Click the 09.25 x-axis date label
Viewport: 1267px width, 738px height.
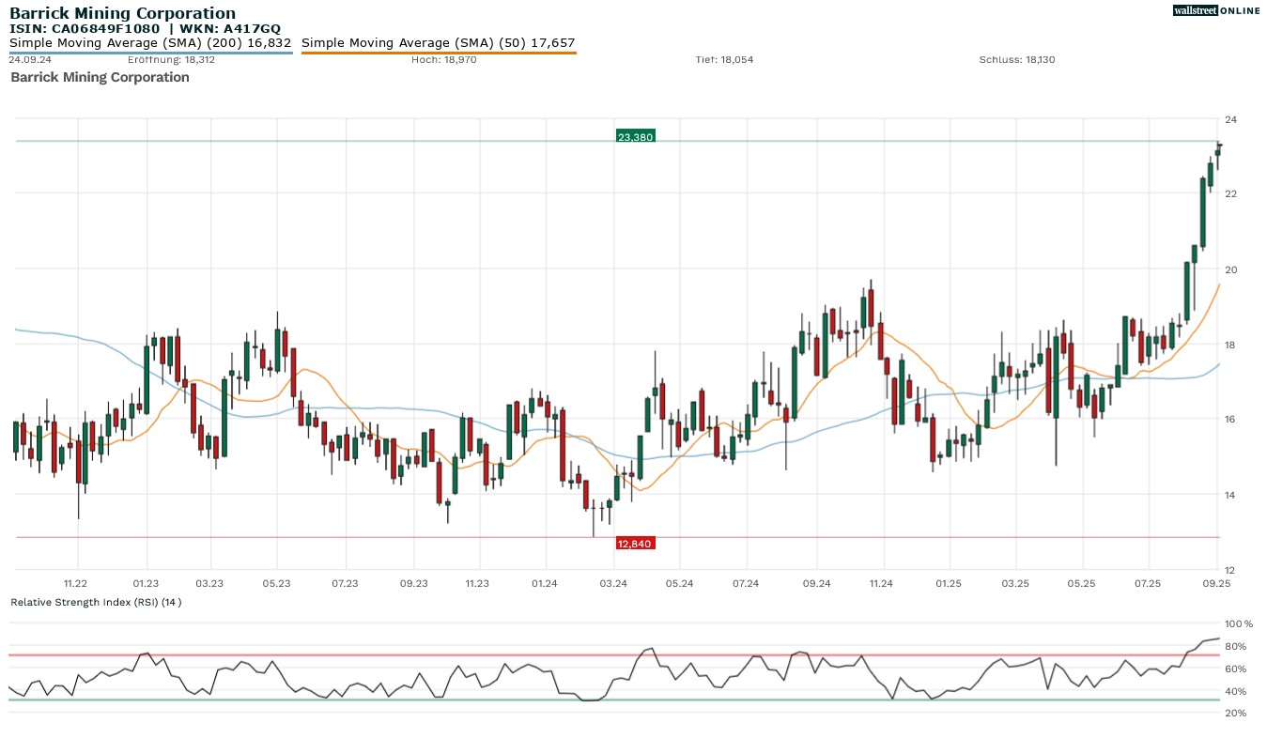(1217, 583)
